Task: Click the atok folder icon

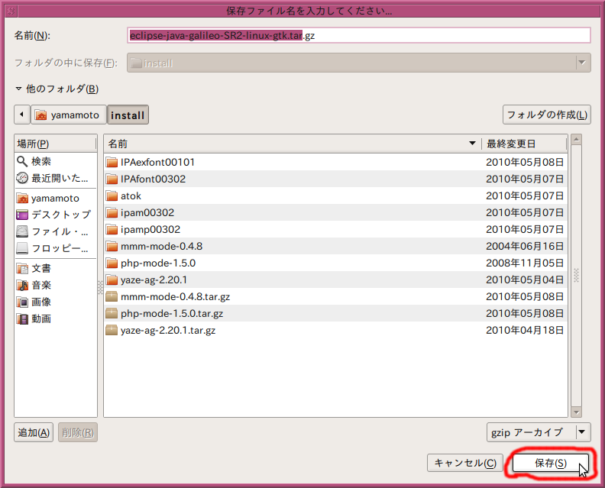Action: [x=112, y=196]
